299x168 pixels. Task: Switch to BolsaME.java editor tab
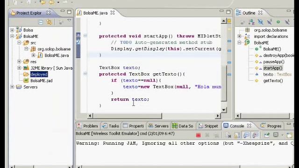coord(95,13)
